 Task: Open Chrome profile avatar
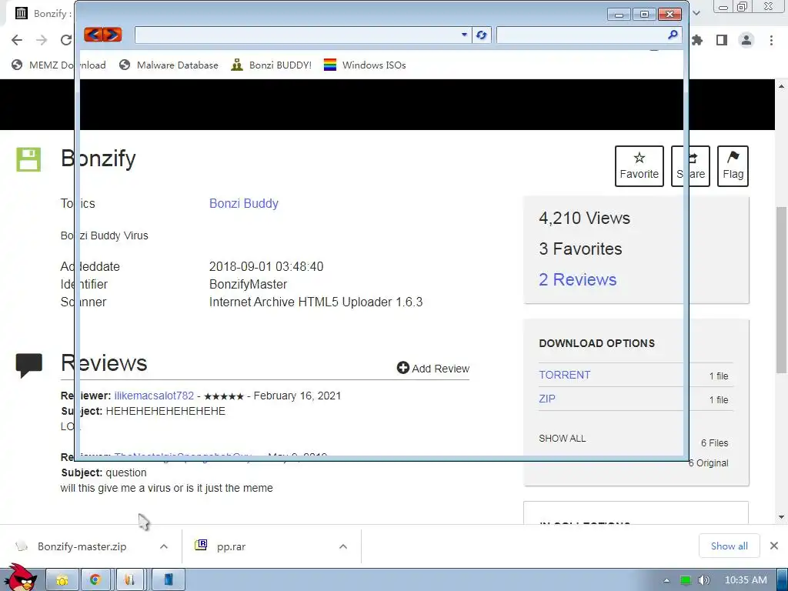[x=746, y=40]
